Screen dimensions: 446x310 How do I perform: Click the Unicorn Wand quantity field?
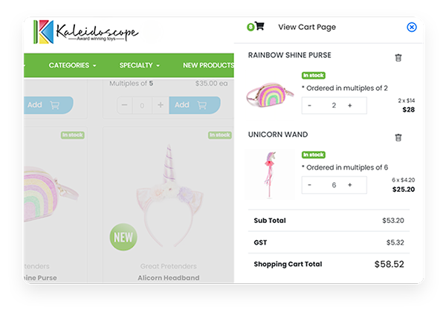tap(334, 185)
